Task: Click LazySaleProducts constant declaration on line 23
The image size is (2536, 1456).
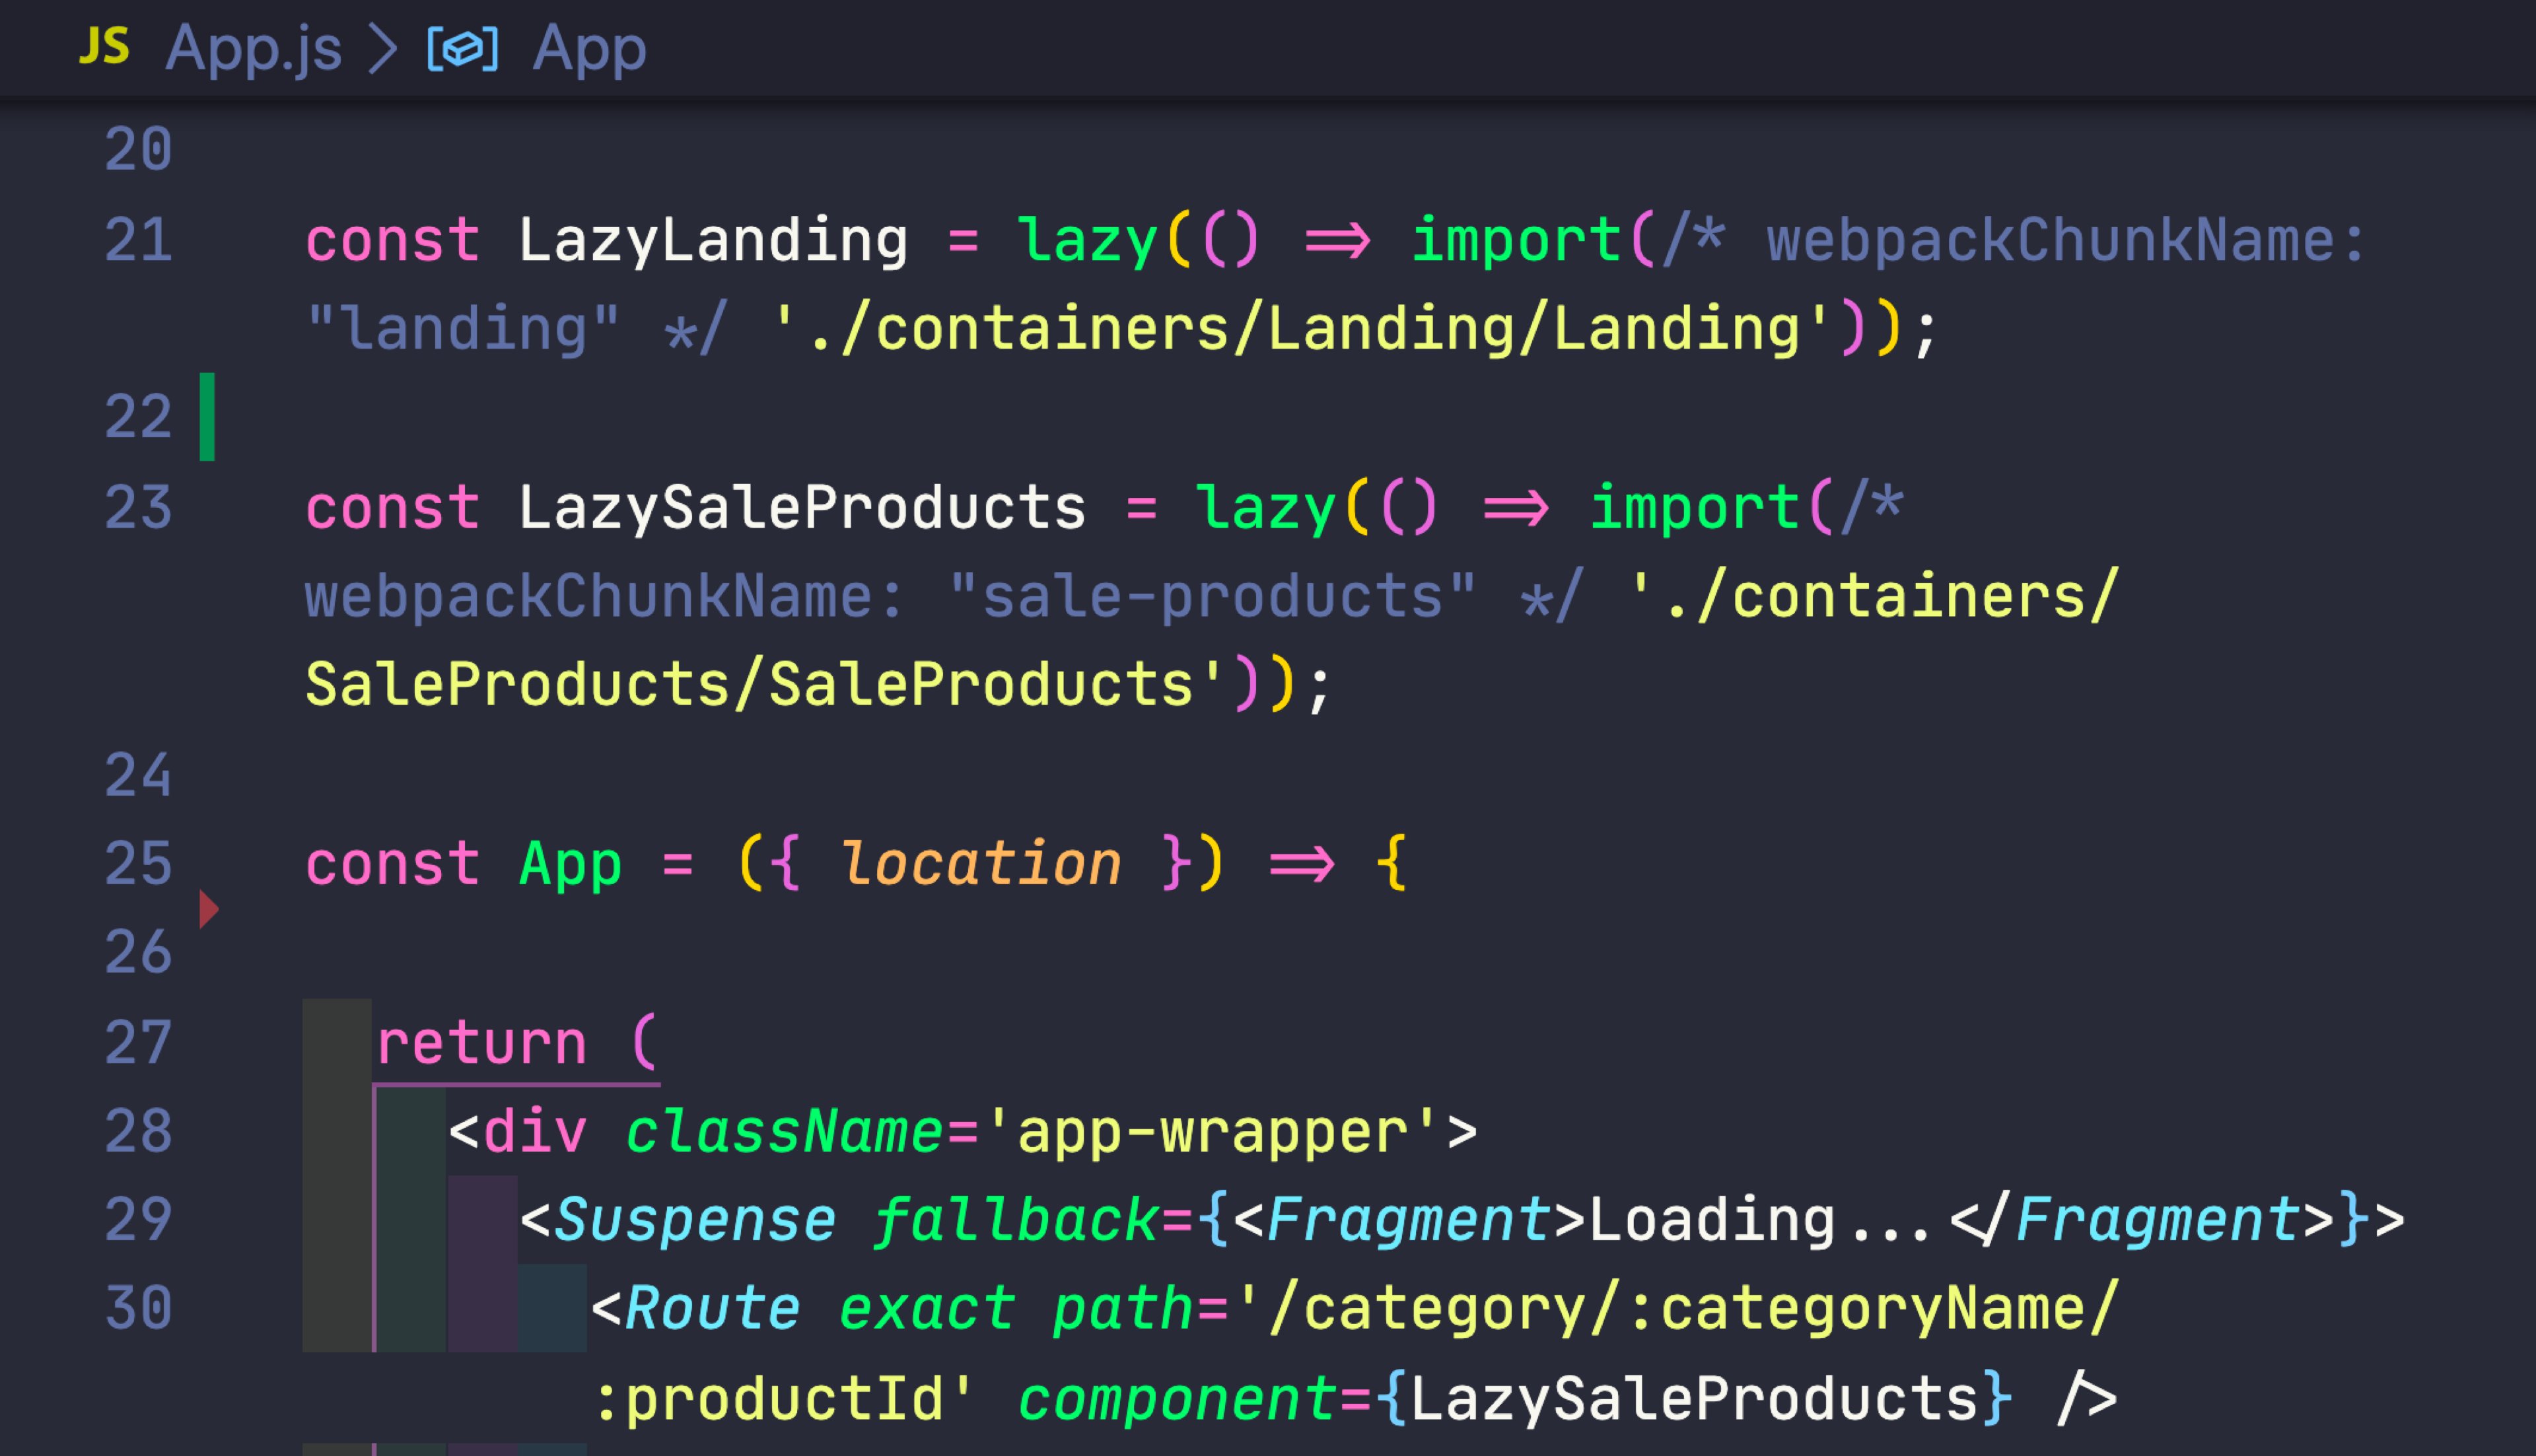Action: [801, 508]
